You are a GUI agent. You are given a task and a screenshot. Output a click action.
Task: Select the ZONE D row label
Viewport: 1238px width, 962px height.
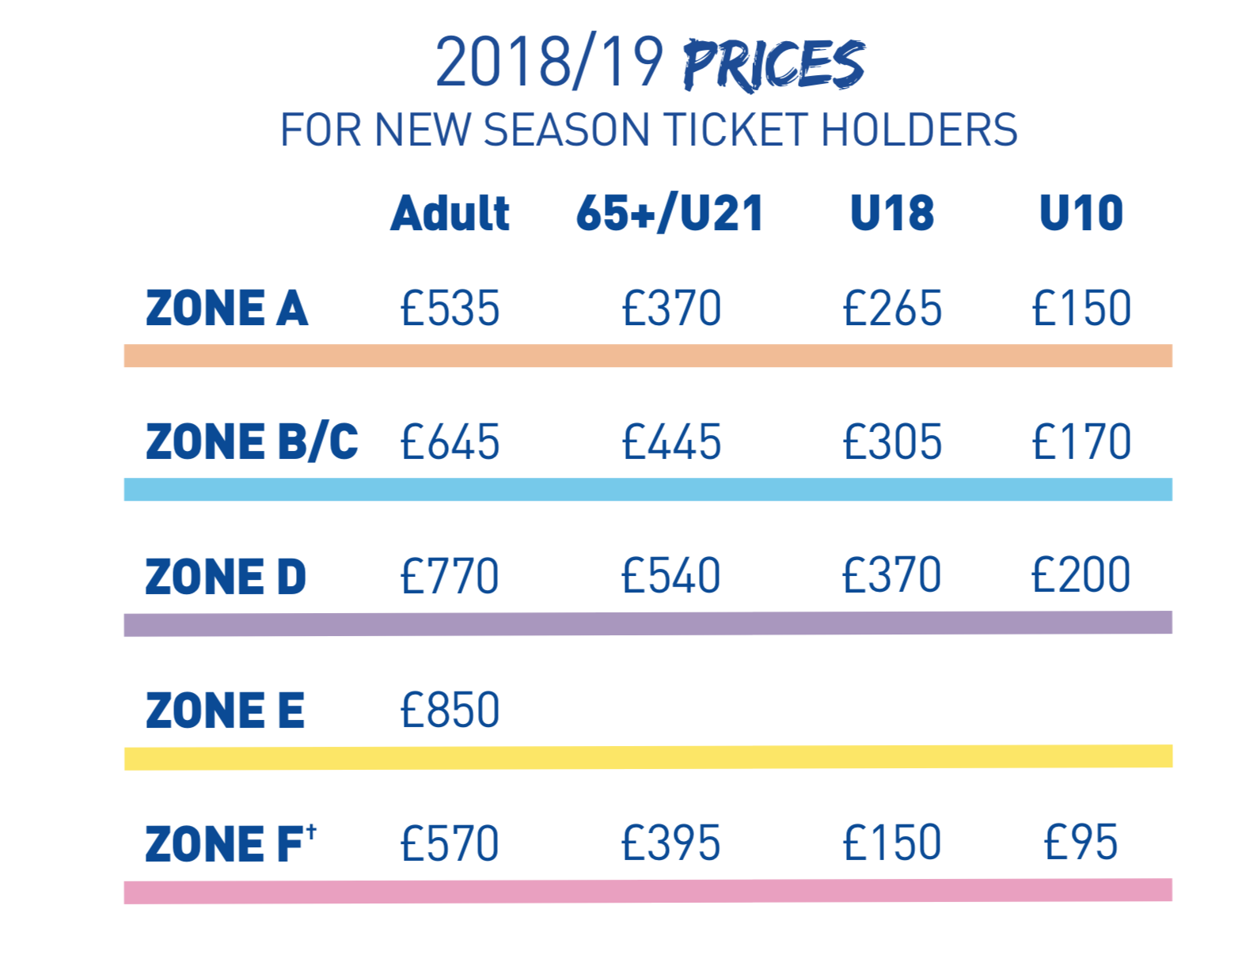[226, 576]
